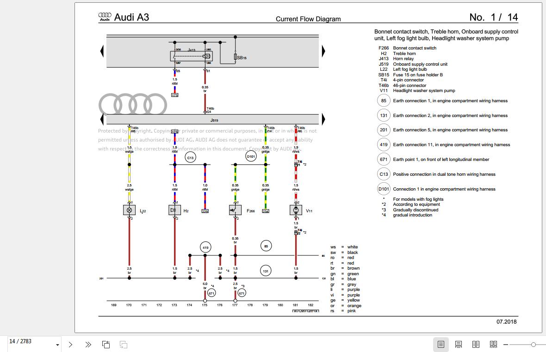Go to the next page
Viewport: 546px width, 352px height.
click(70, 345)
